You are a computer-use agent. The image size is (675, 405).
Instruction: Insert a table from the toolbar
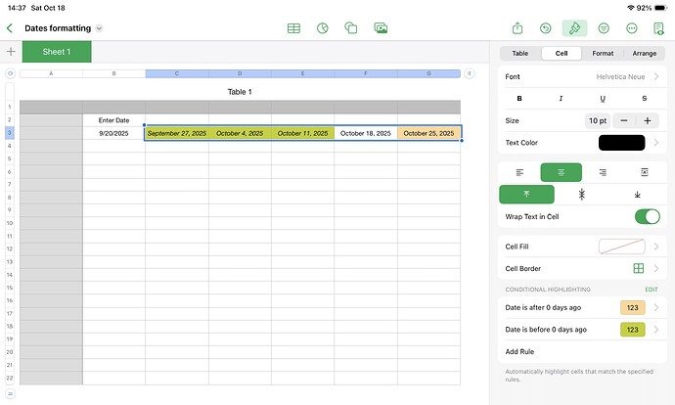coord(293,28)
